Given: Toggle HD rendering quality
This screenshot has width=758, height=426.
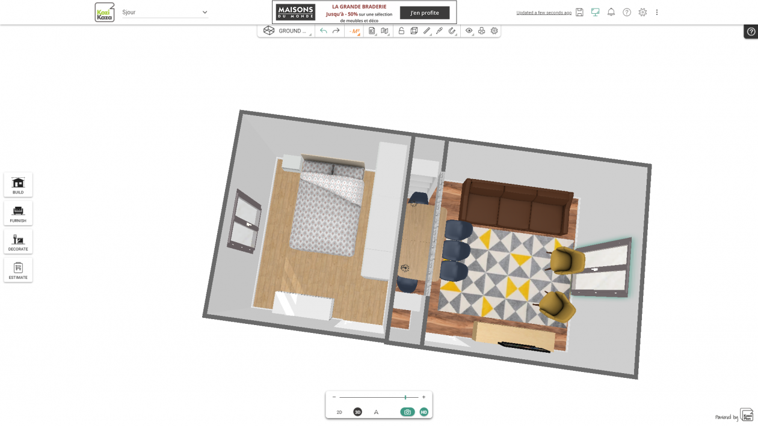Looking at the screenshot, I should [x=424, y=412].
